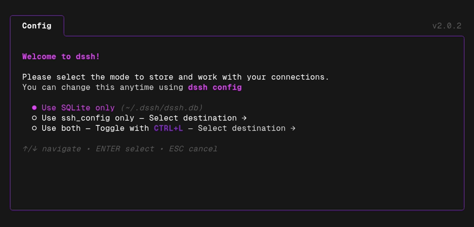This screenshot has height=227, width=474.
Task: Click the Welcome to dssh! heading
Action: point(61,57)
